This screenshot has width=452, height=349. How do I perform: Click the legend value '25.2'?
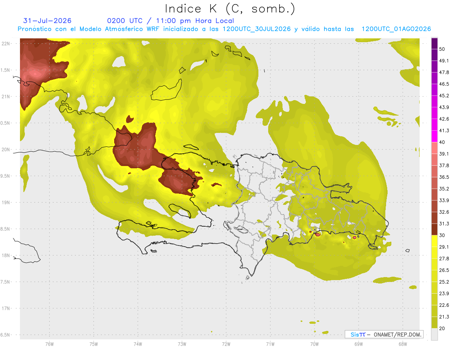click(x=444, y=282)
